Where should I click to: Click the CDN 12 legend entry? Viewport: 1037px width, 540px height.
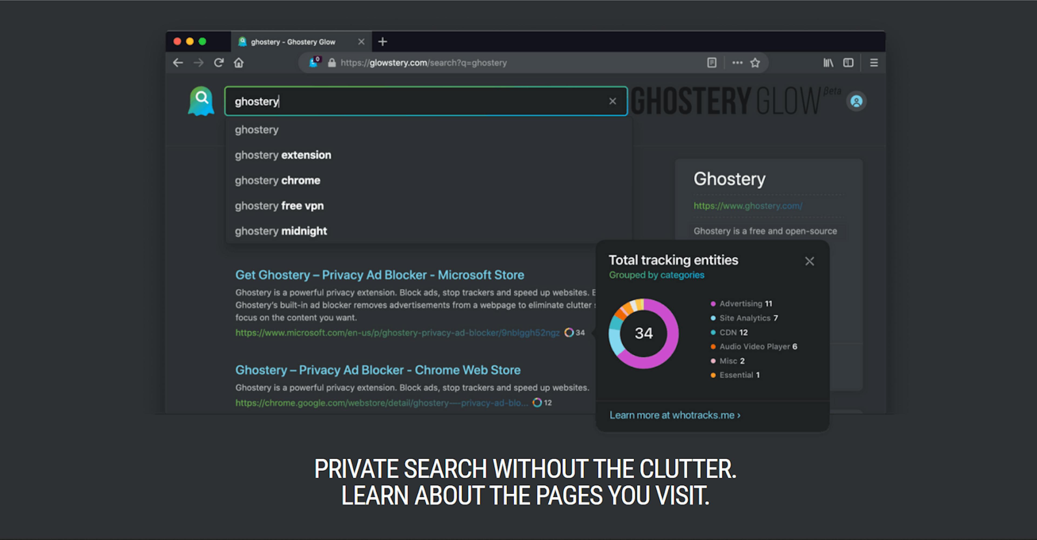point(729,332)
